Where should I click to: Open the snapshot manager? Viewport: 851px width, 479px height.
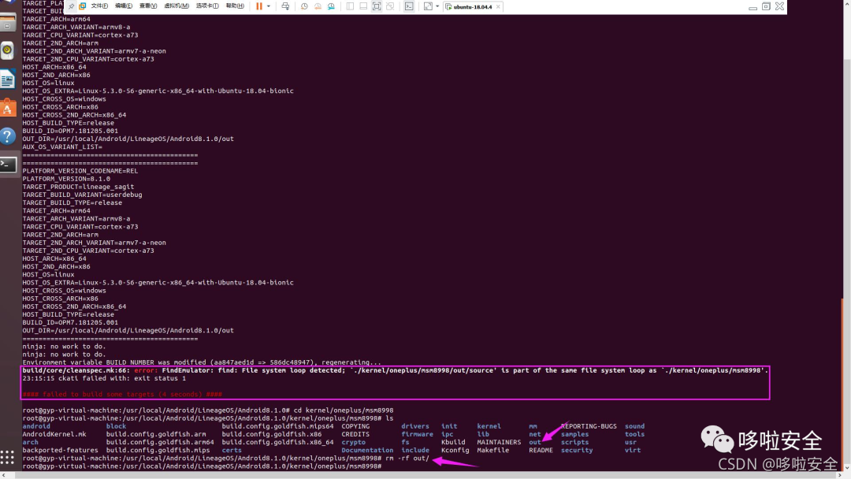(x=331, y=6)
